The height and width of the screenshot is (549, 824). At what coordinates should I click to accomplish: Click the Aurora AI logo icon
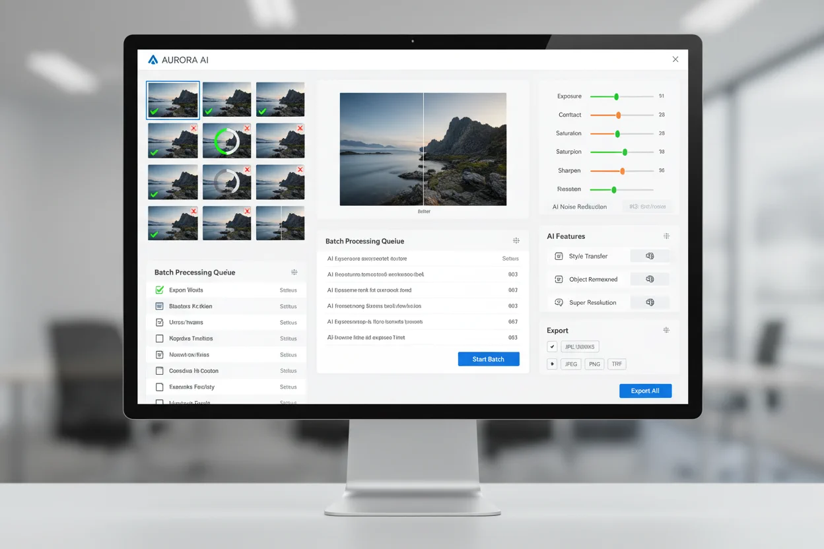[x=153, y=59]
